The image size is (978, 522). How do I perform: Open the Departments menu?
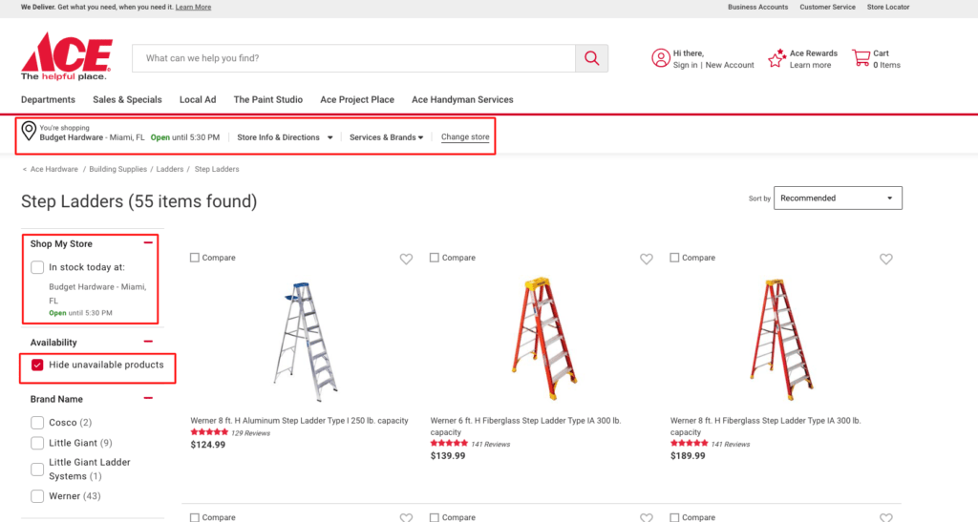48,99
